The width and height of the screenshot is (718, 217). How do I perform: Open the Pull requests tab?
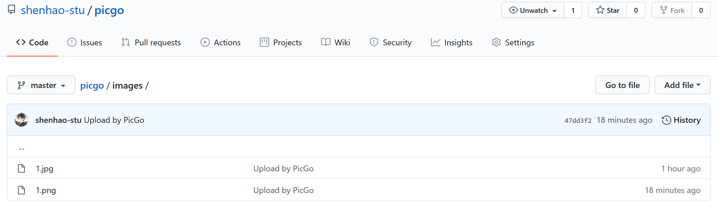(x=151, y=42)
